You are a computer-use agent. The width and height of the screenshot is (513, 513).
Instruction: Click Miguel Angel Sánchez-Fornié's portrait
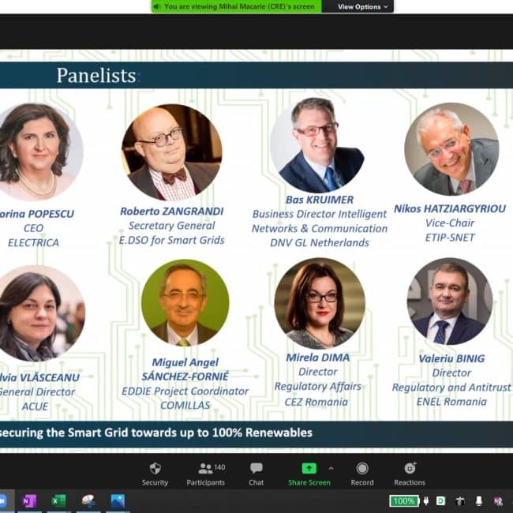tap(185, 302)
